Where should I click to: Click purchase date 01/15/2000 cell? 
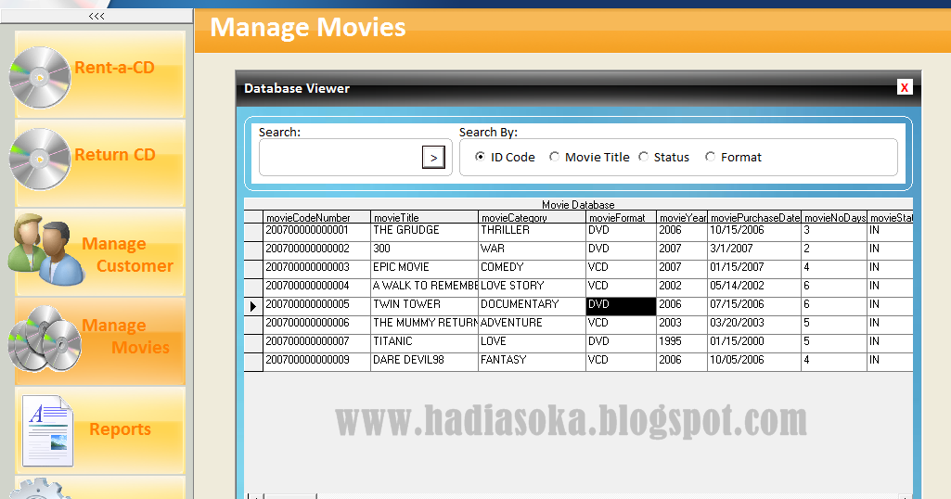tap(754, 343)
